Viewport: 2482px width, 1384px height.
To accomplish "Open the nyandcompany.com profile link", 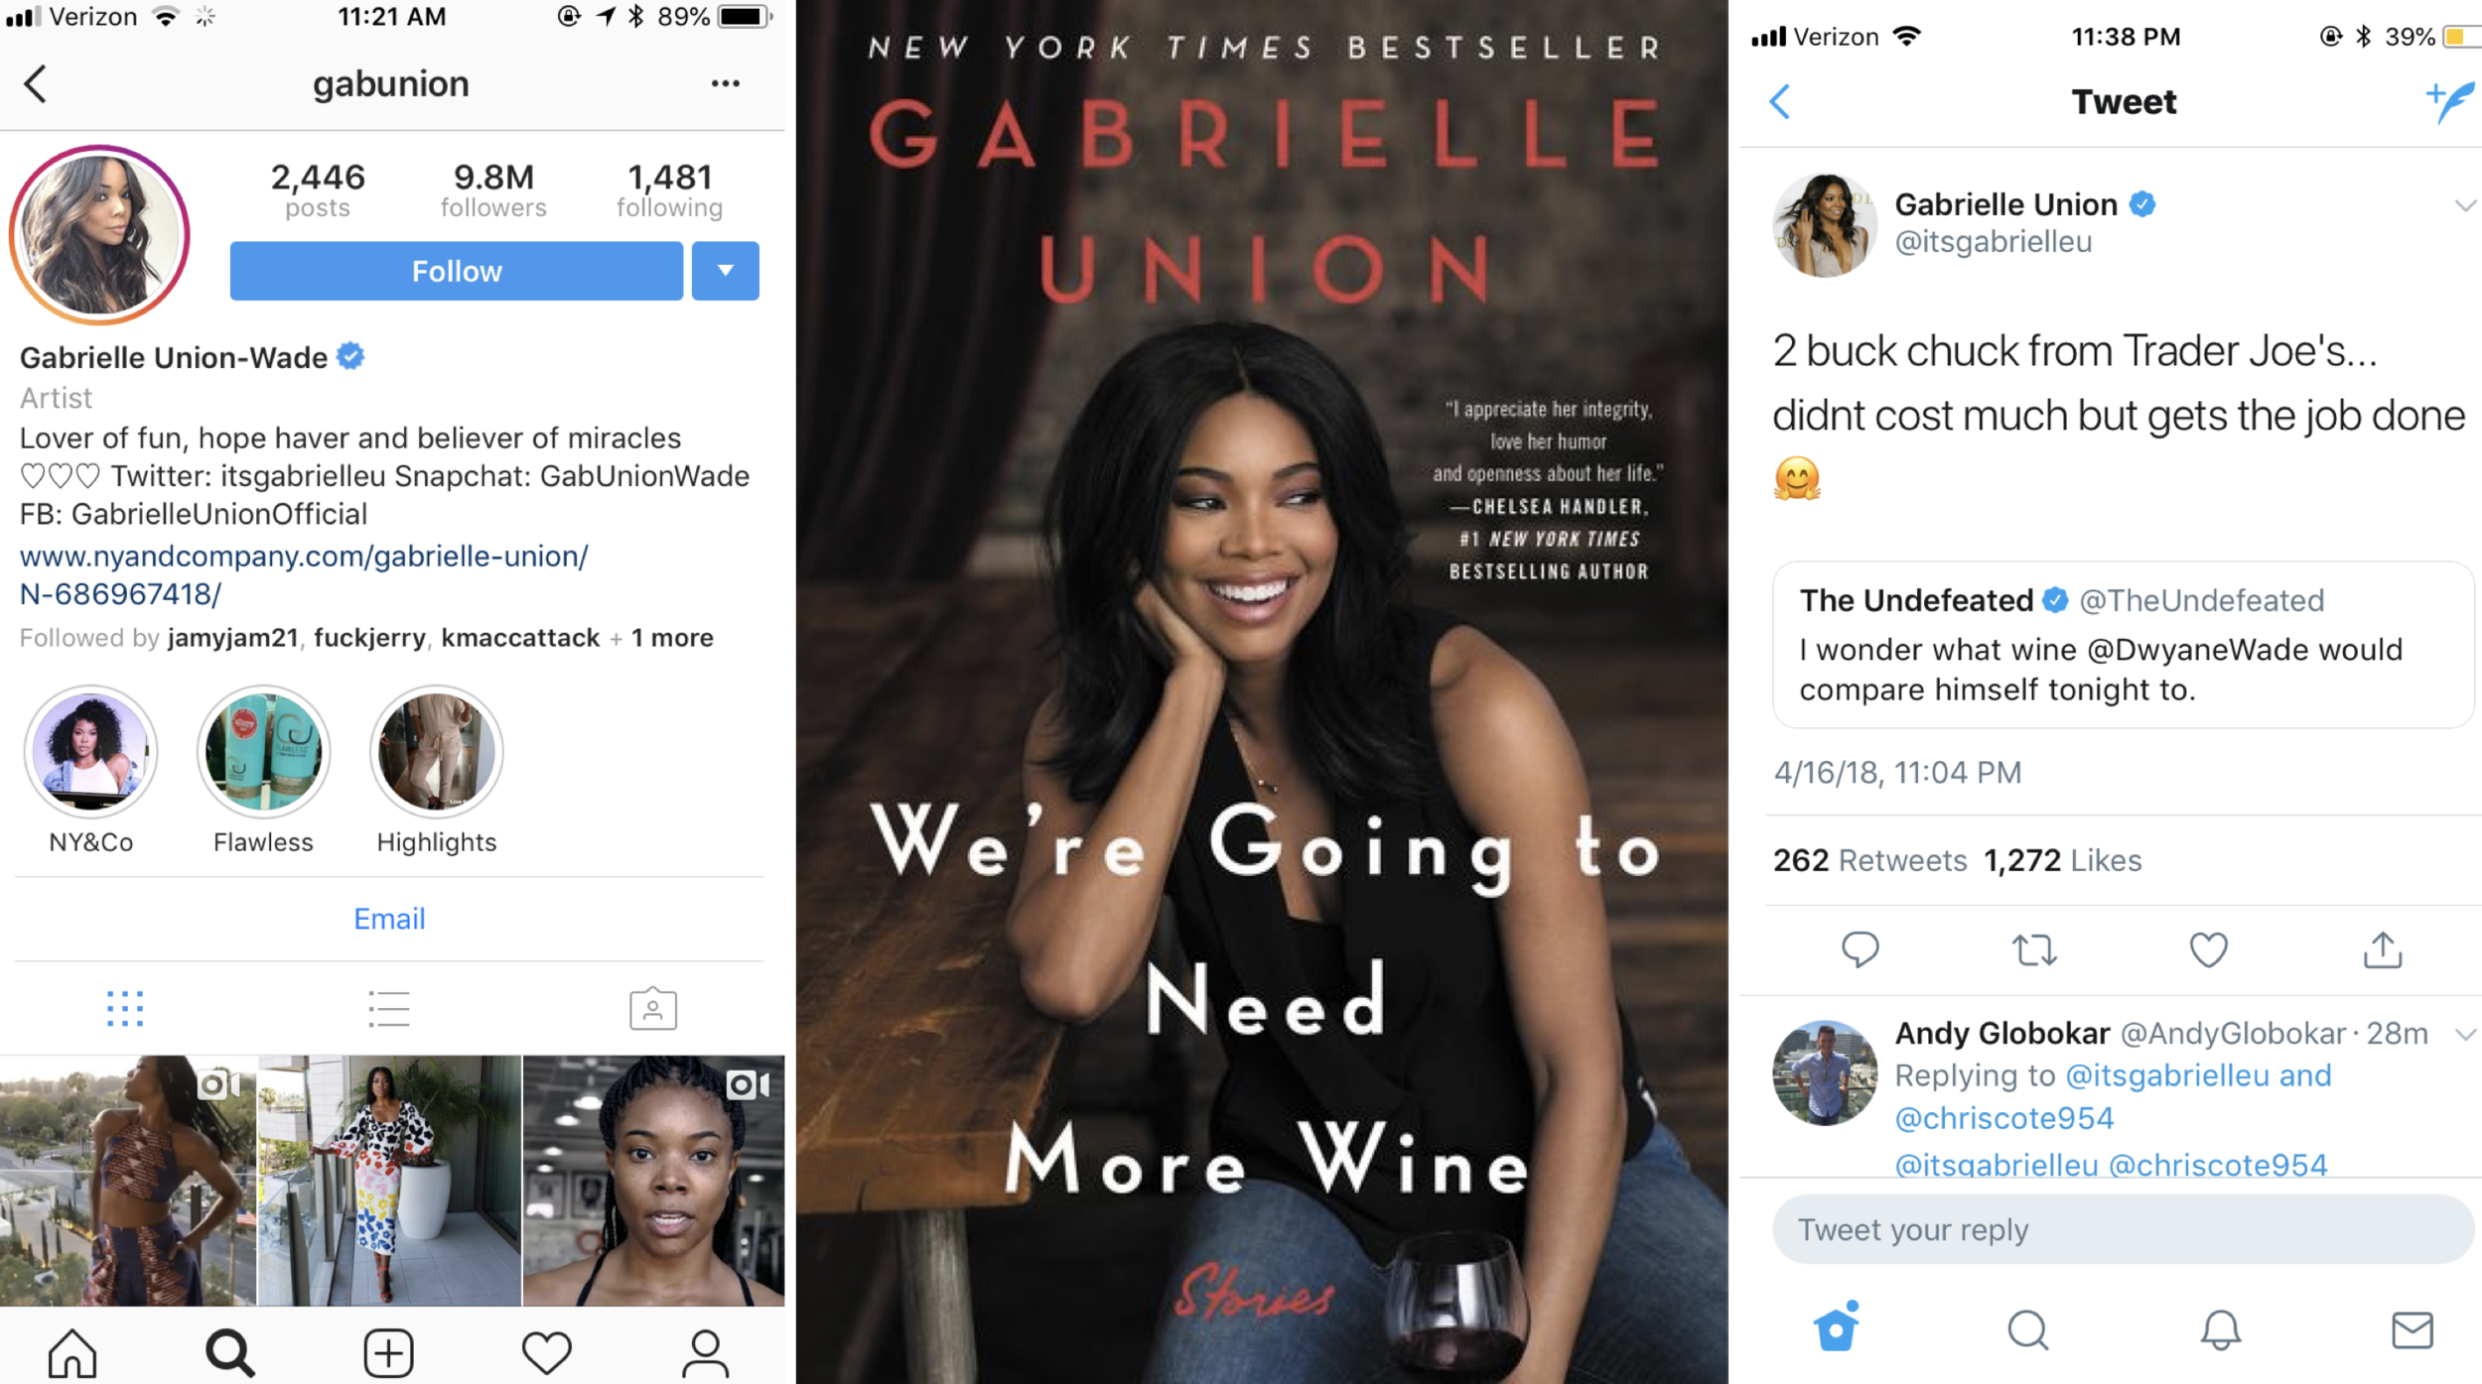I will 304,575.
